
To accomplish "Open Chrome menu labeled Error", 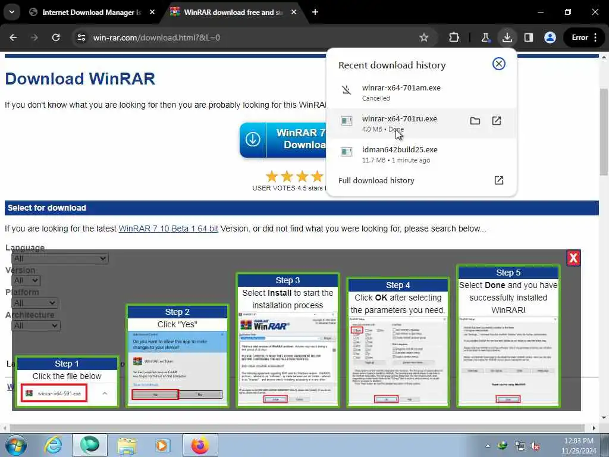I will coord(584,37).
